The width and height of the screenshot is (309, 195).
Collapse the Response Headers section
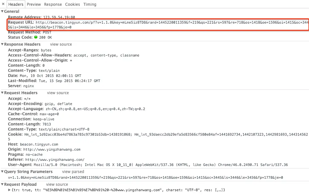tap(2, 44)
